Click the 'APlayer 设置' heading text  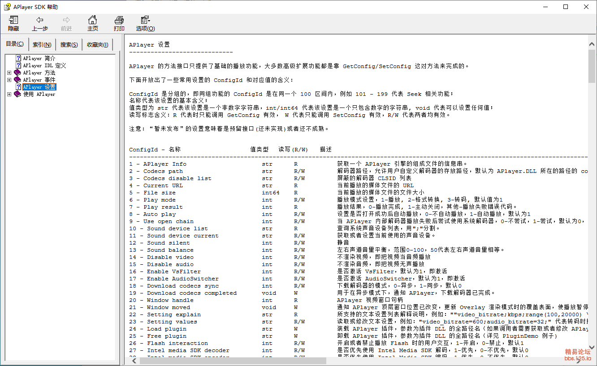click(x=149, y=45)
